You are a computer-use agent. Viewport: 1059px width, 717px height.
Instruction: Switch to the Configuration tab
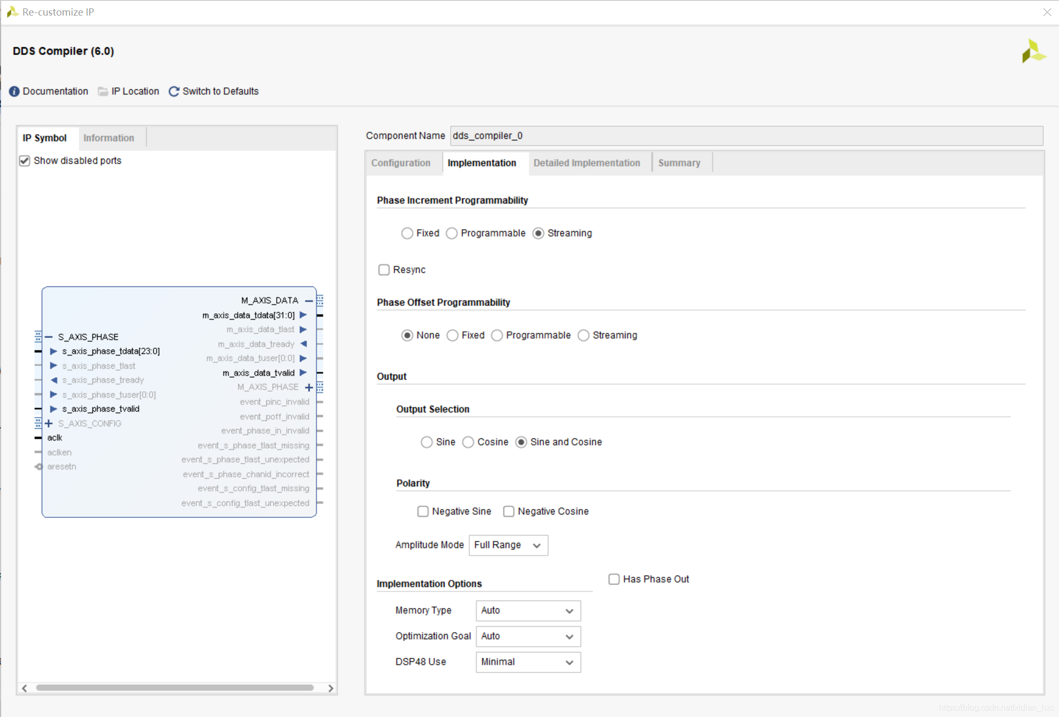(400, 163)
